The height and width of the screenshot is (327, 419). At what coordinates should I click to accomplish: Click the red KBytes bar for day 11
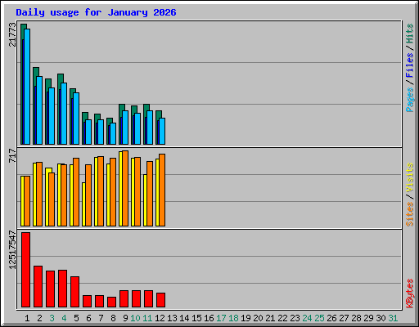[148, 298]
